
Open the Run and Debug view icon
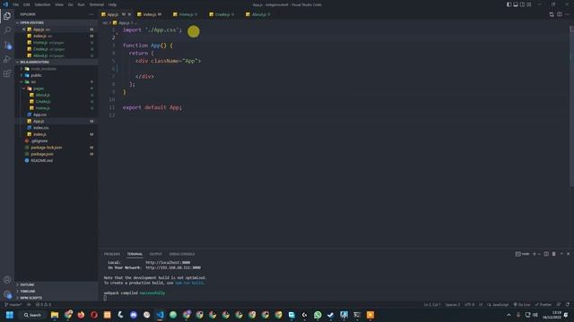point(7,59)
